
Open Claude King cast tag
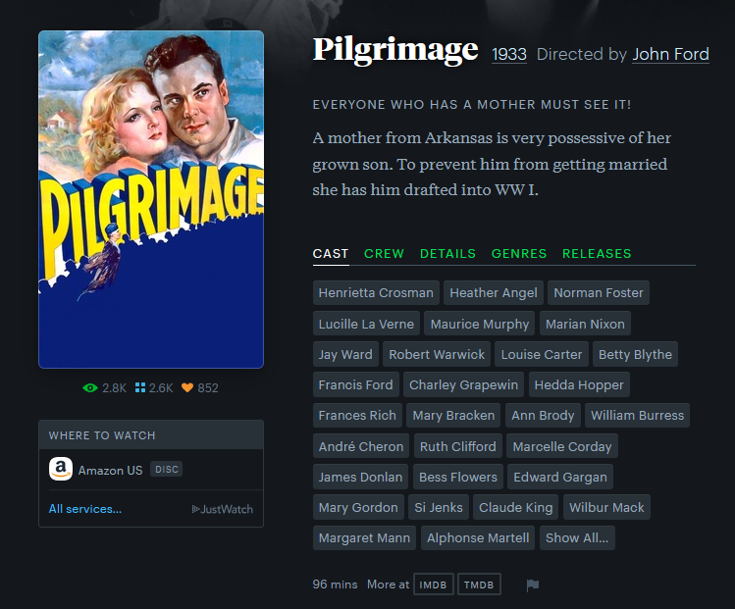(x=515, y=507)
